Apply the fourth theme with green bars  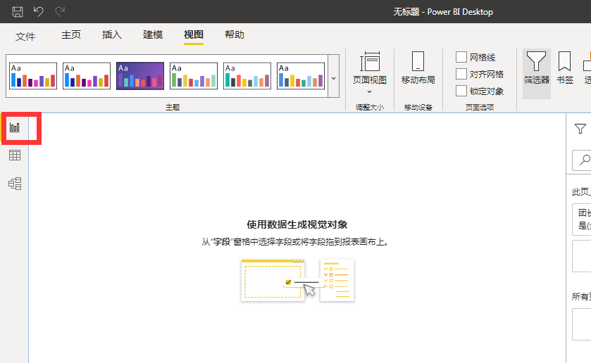click(x=194, y=76)
